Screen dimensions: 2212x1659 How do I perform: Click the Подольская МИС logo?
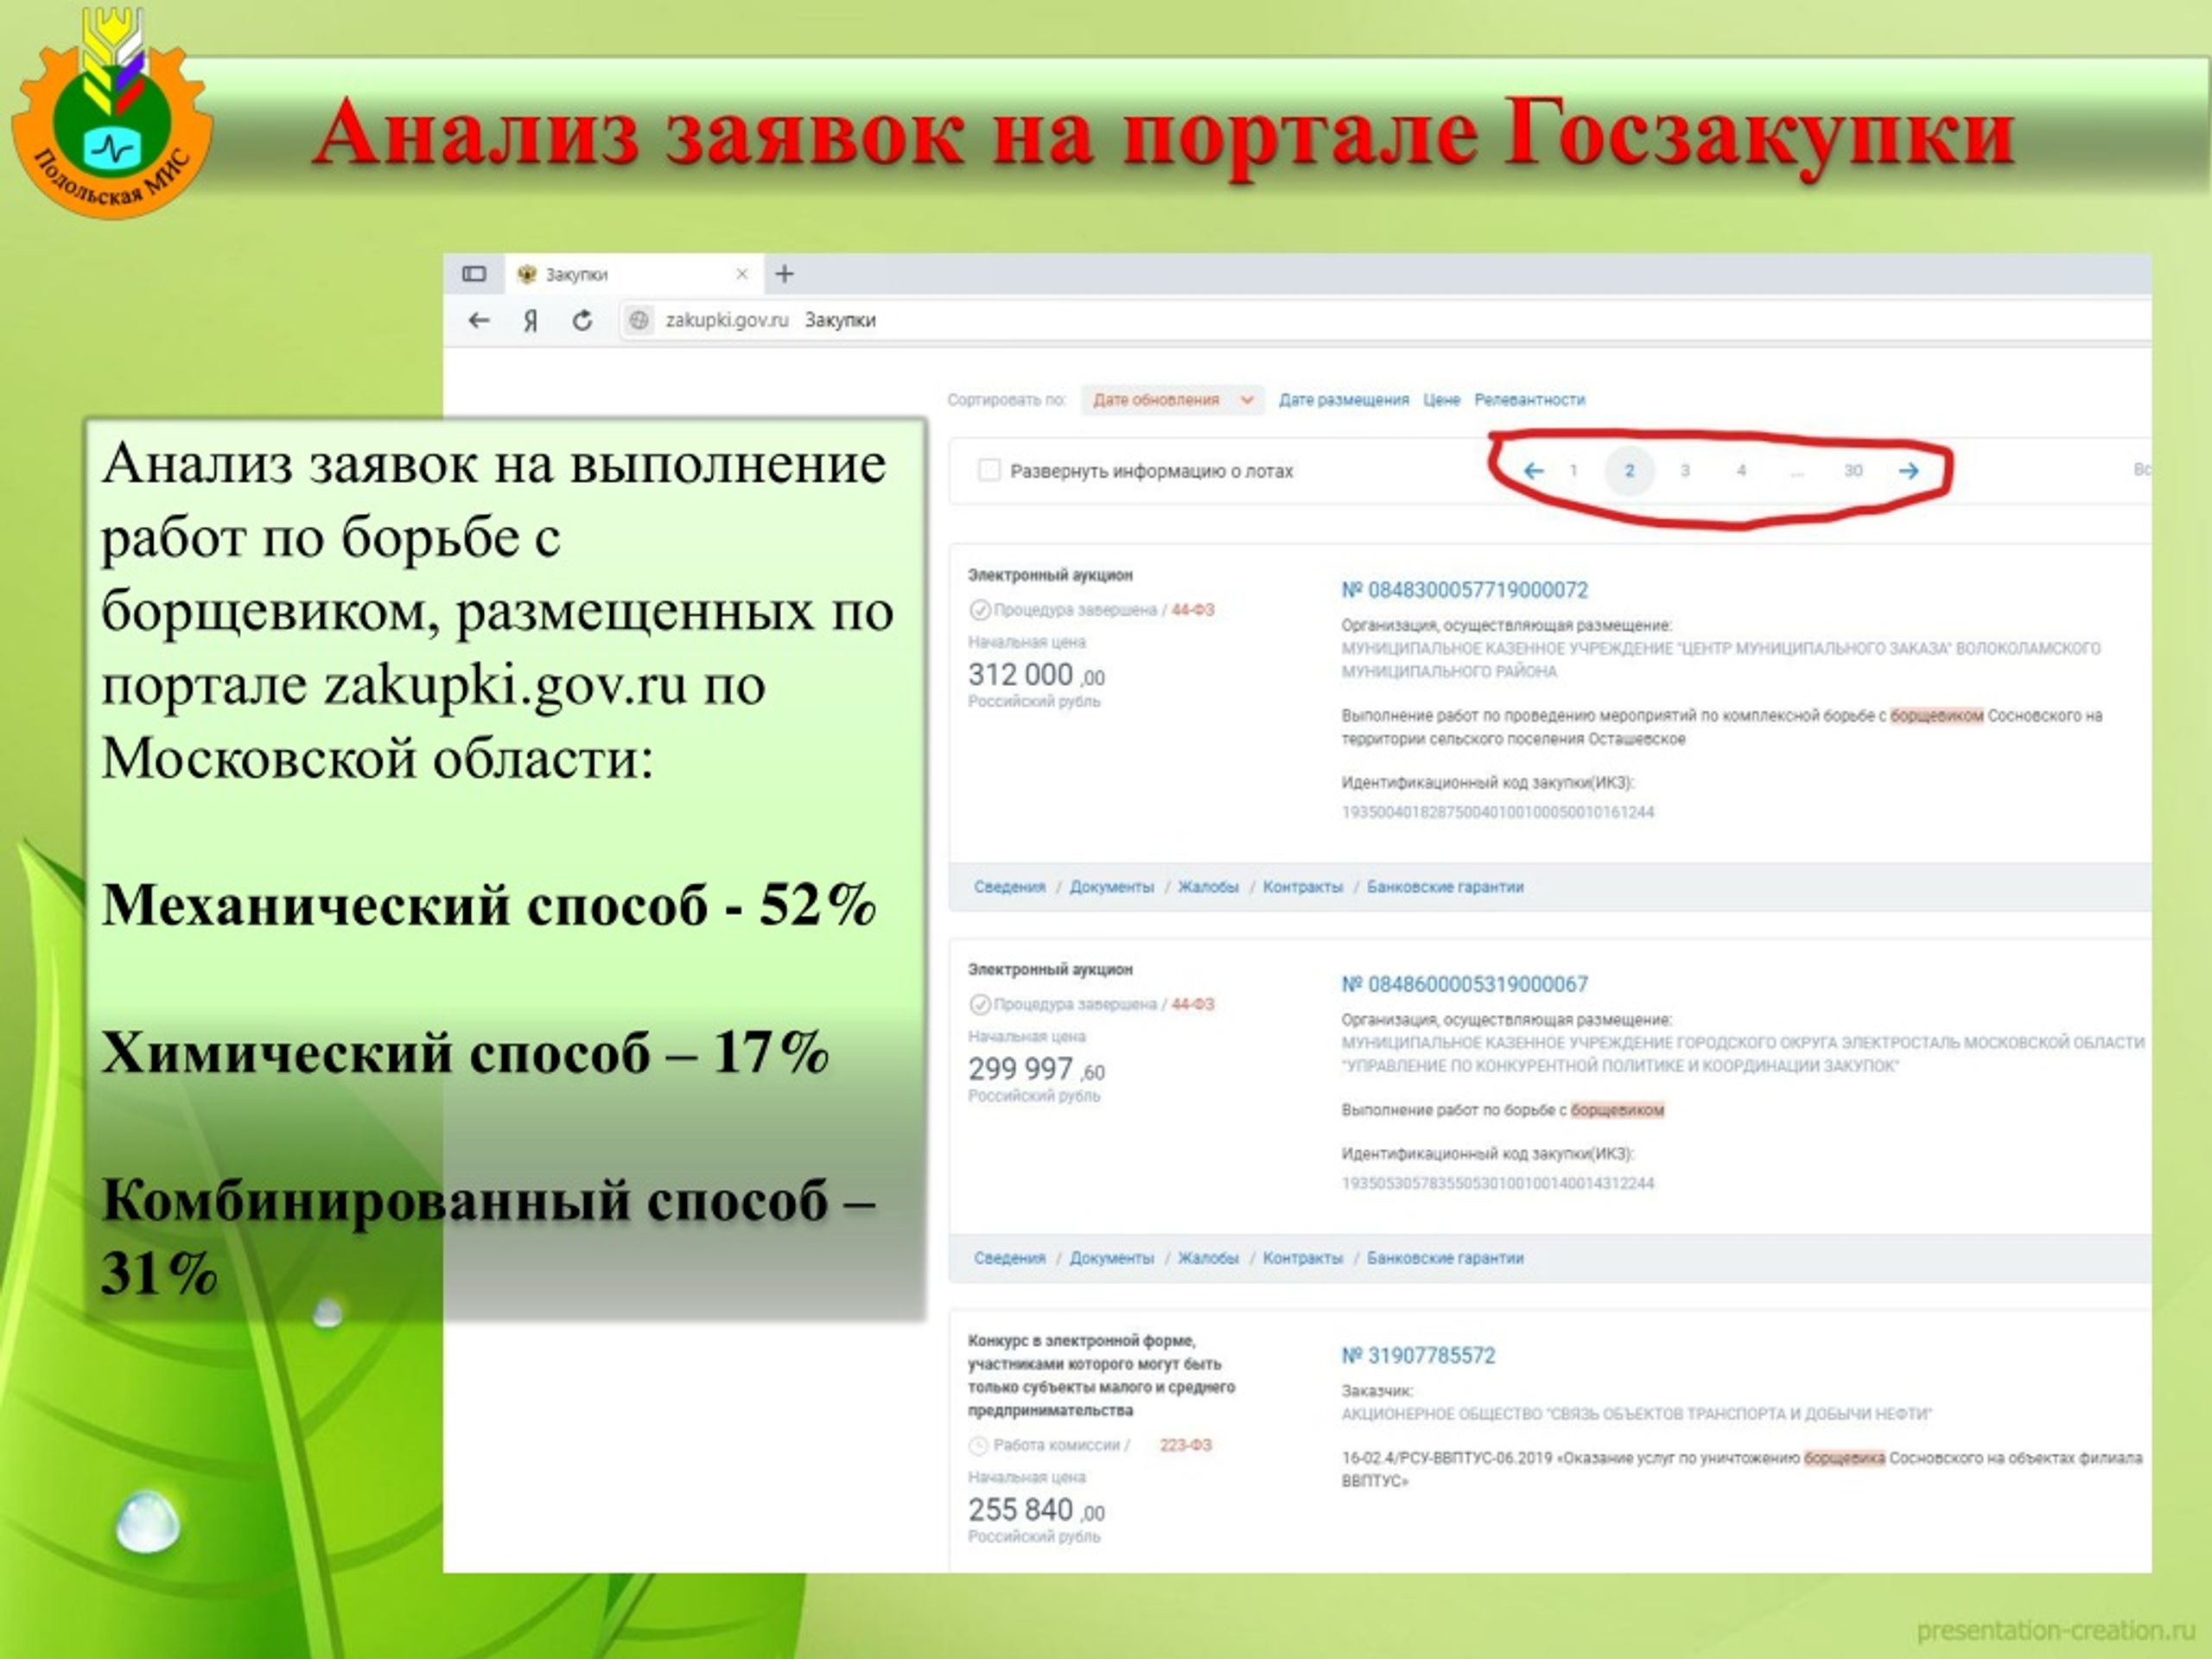tap(111, 112)
